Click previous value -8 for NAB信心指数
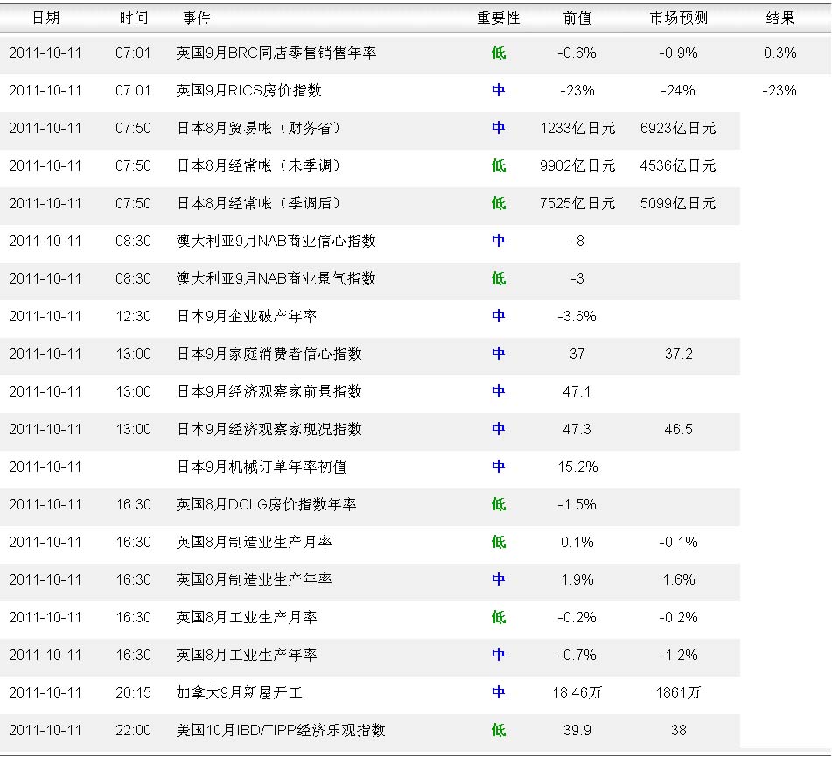The height and width of the screenshot is (758, 832). coord(577,242)
